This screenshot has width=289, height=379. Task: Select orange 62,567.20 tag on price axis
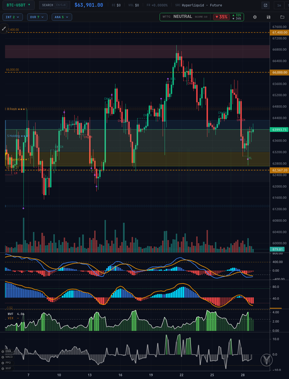coord(280,171)
